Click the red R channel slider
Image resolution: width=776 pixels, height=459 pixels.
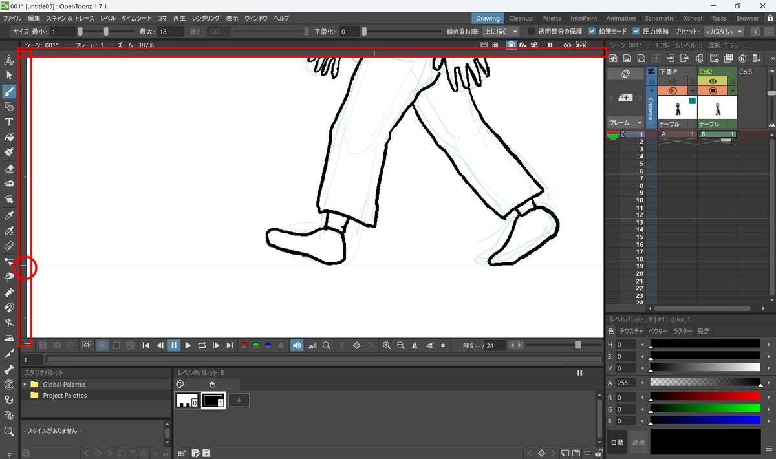[x=706, y=397]
